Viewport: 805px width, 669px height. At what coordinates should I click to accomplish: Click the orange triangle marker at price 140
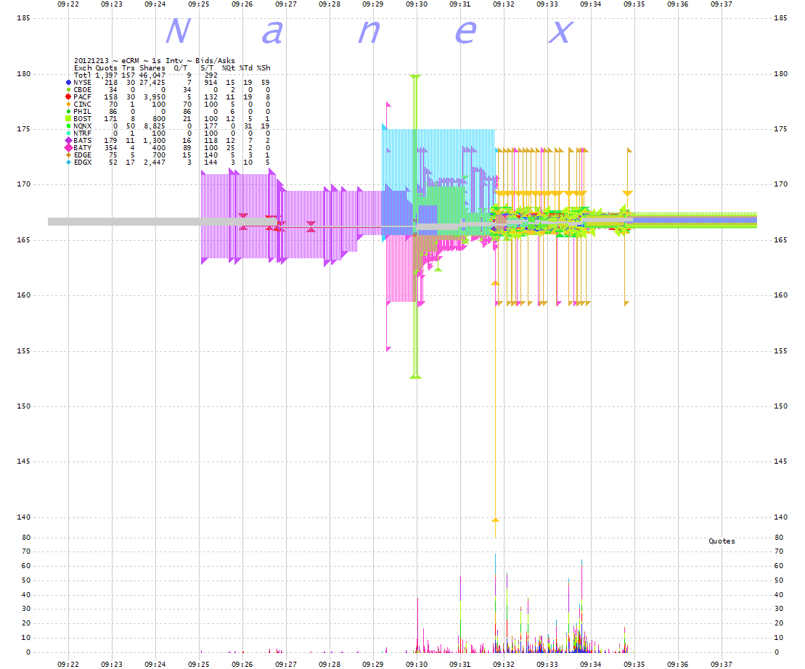coord(496,520)
